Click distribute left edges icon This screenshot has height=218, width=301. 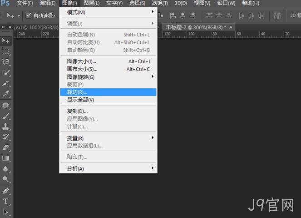coord(242,15)
